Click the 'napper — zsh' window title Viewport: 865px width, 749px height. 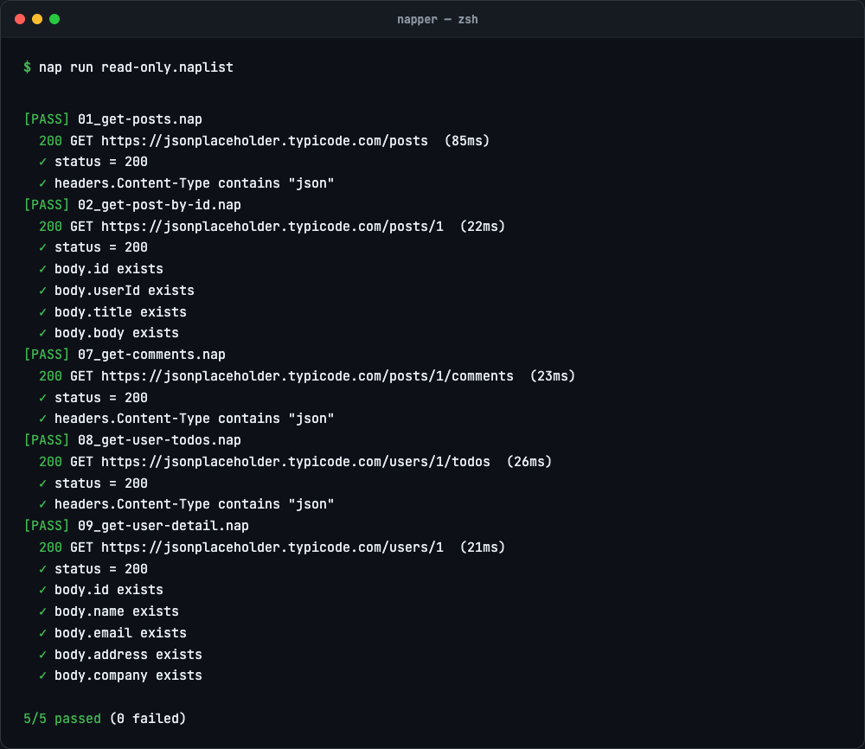pos(438,19)
